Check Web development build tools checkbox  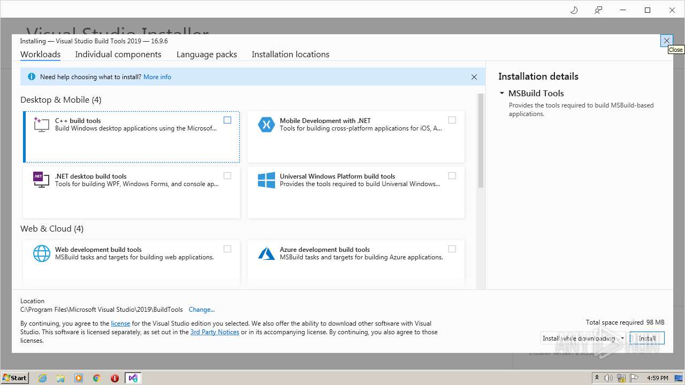tap(227, 249)
